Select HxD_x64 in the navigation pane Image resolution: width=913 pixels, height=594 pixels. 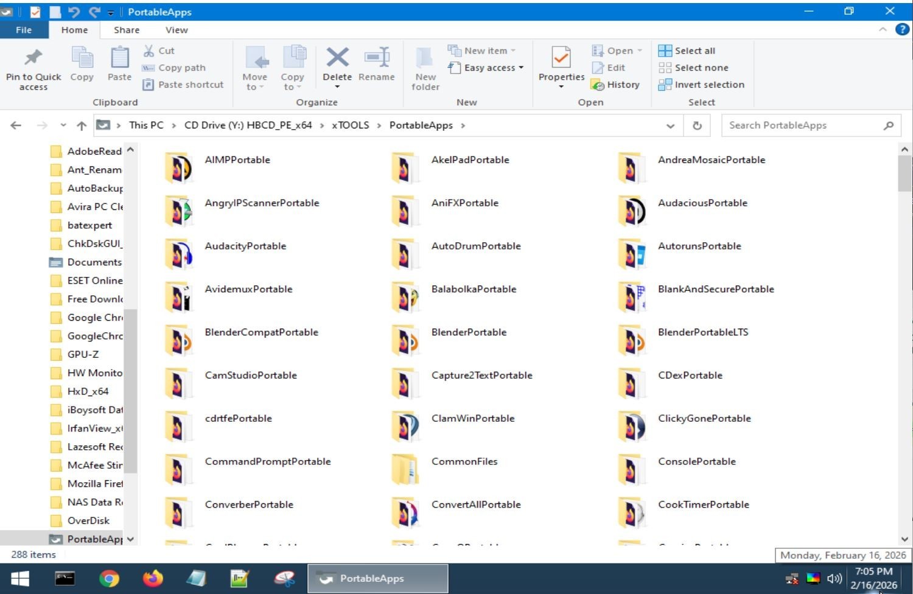tap(88, 391)
